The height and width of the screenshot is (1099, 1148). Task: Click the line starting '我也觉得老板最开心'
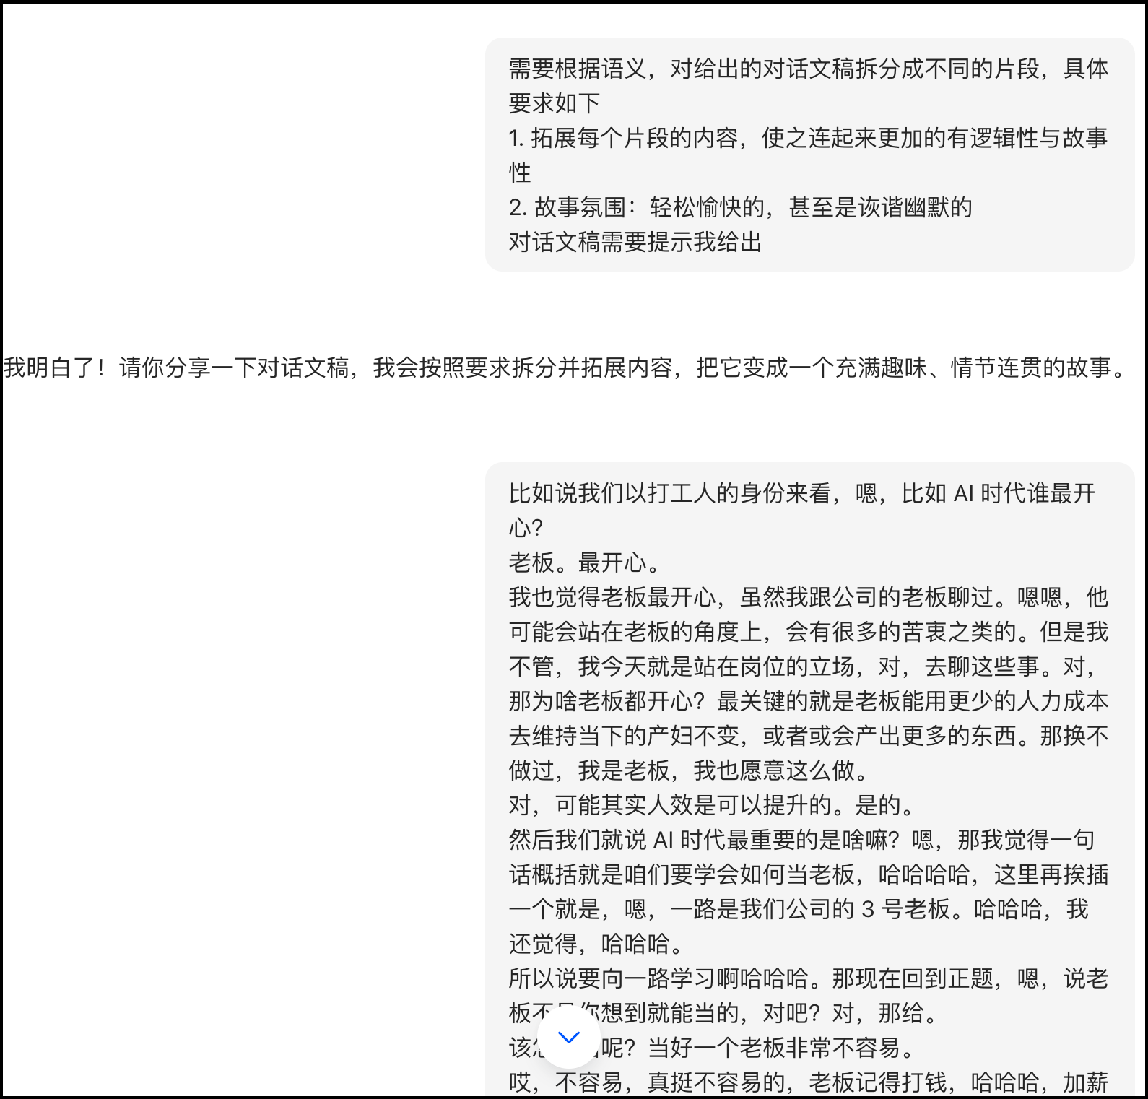tap(808, 597)
